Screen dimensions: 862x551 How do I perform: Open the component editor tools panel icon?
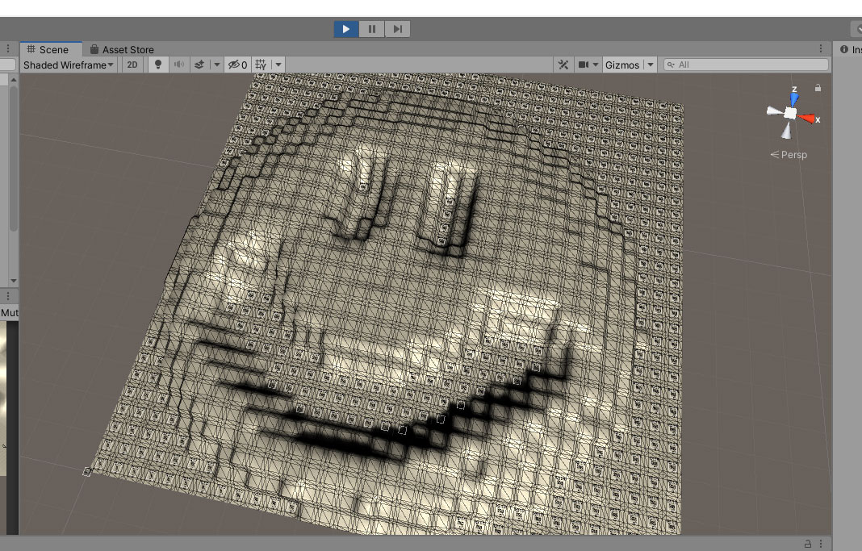click(x=563, y=65)
